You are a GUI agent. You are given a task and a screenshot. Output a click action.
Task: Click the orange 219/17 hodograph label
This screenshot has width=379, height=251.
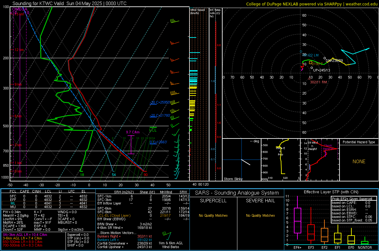click(x=317, y=64)
